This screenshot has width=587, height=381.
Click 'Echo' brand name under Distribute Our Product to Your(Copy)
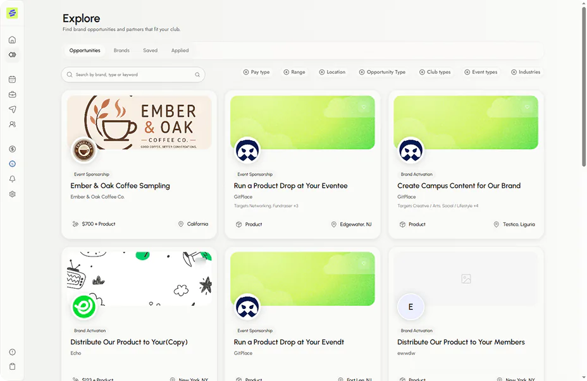[x=76, y=353]
